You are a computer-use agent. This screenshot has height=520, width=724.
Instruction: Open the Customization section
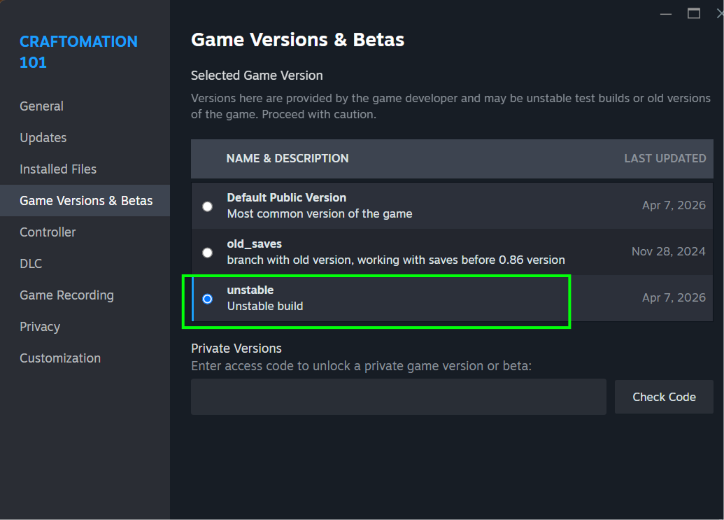coord(60,358)
